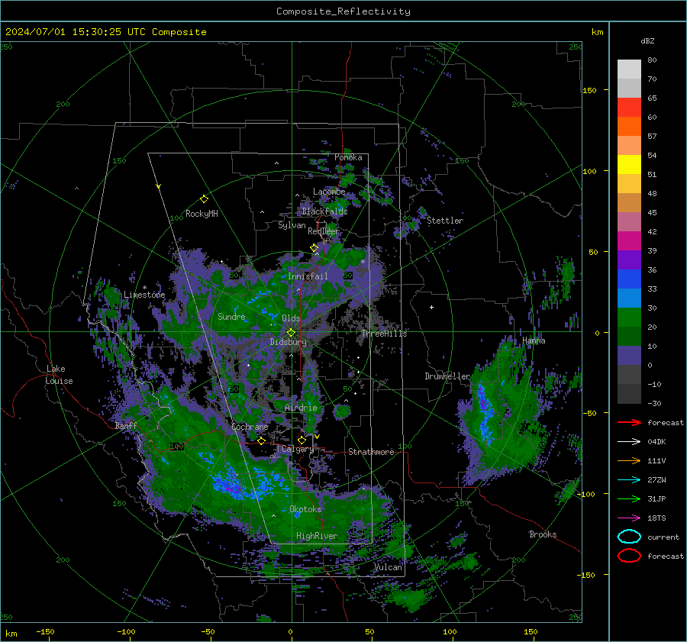Click the Composite_Reflectivity title text
The height and width of the screenshot is (642, 687).
[x=343, y=11]
